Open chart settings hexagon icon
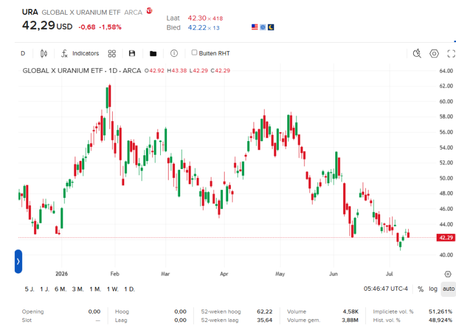 [434, 53]
